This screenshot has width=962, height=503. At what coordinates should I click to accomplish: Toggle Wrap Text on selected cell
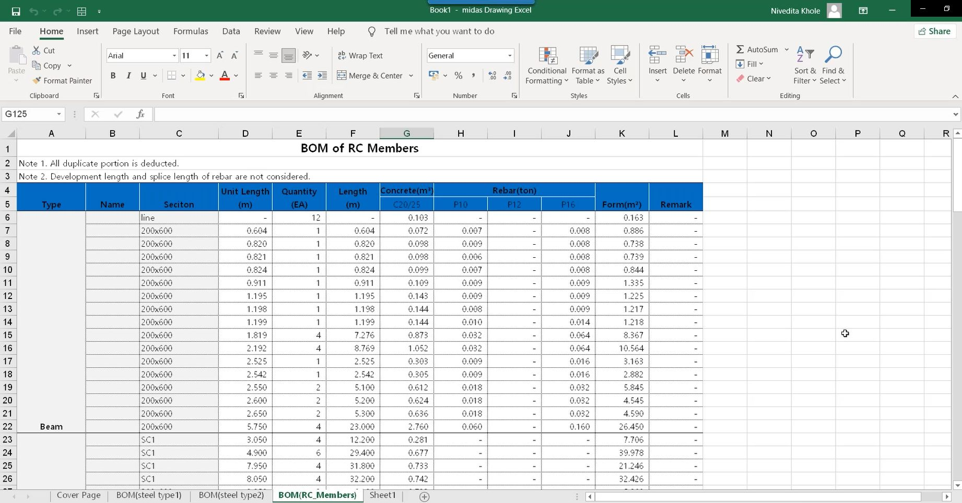point(360,56)
